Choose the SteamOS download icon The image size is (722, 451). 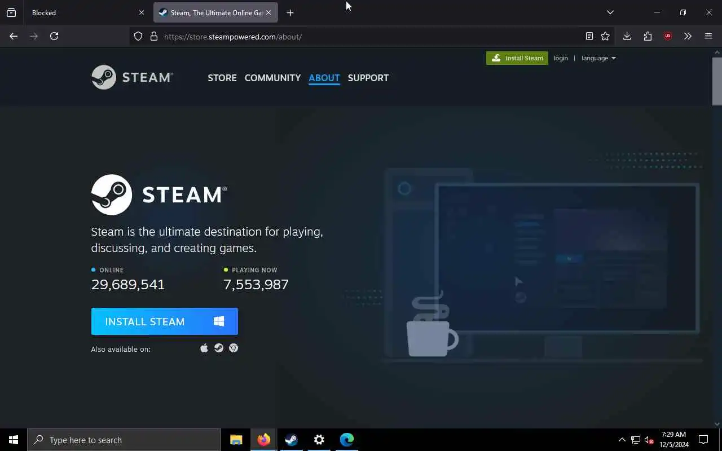tap(219, 348)
